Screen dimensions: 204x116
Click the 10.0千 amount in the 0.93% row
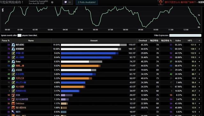point(133,112)
